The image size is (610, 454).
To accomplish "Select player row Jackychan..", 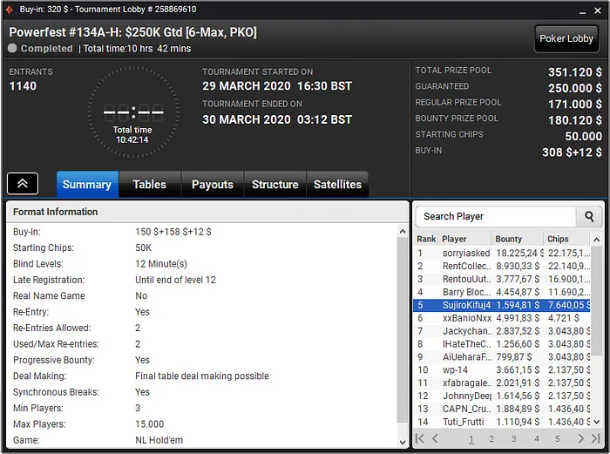I will click(x=502, y=331).
